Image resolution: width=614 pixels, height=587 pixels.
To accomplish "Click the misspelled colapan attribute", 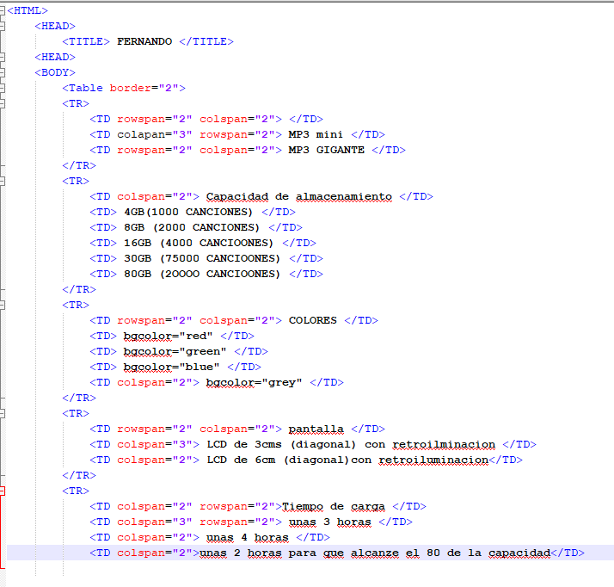I will pos(140,134).
